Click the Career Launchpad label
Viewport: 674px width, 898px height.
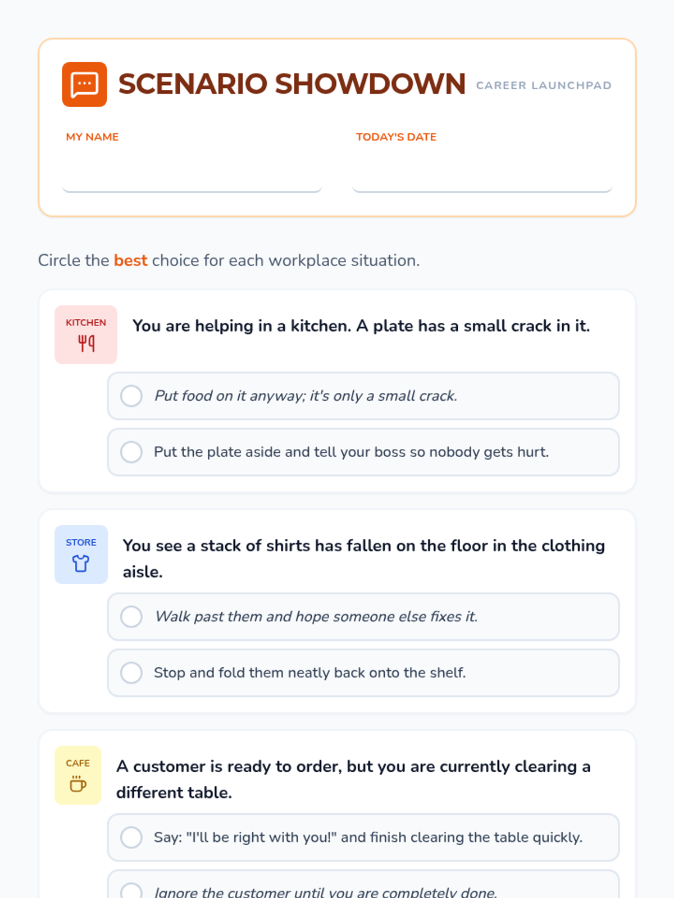click(544, 85)
